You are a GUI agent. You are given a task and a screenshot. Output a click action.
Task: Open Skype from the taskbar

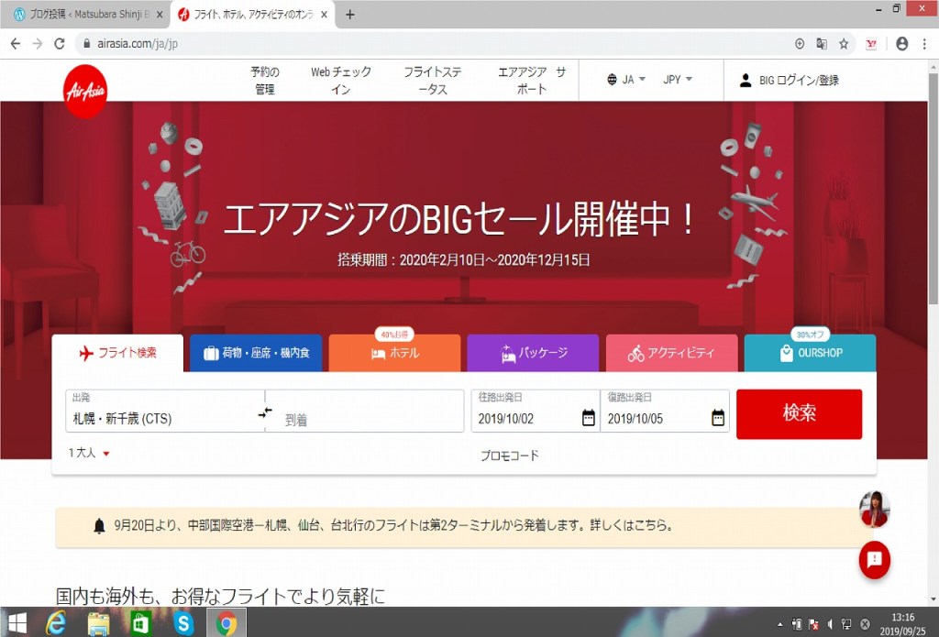(x=183, y=623)
